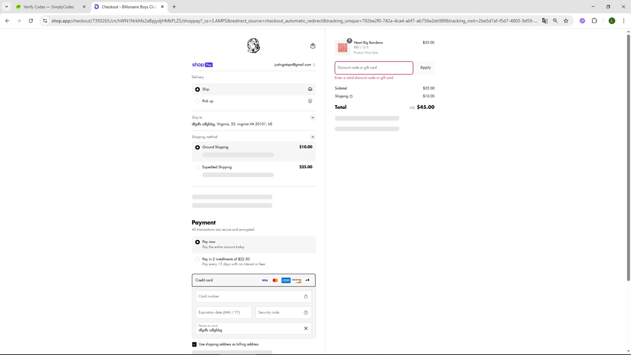Click the page vertical scrollbar

[628, 158]
